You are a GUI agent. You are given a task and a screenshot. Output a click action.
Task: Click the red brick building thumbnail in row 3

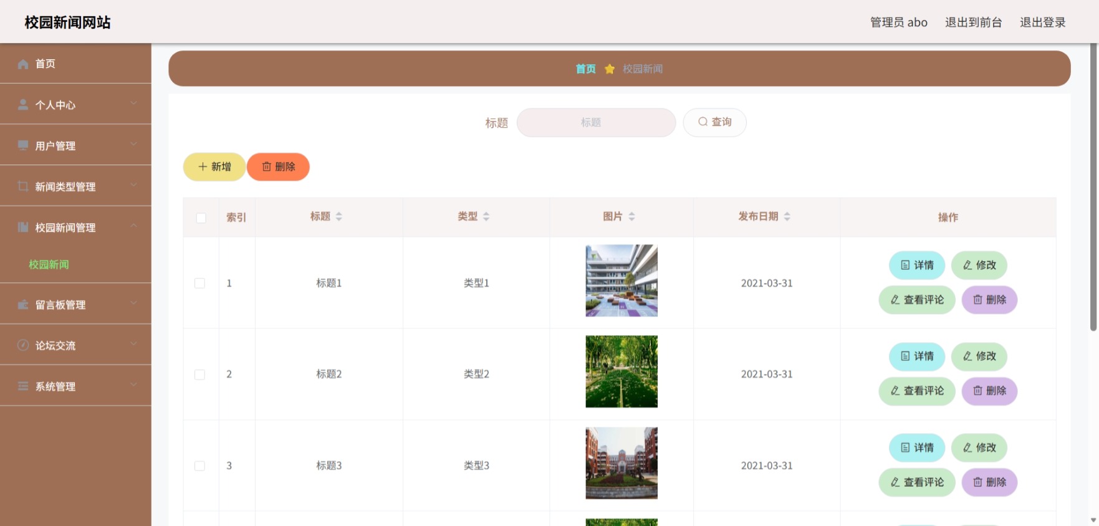click(x=621, y=463)
